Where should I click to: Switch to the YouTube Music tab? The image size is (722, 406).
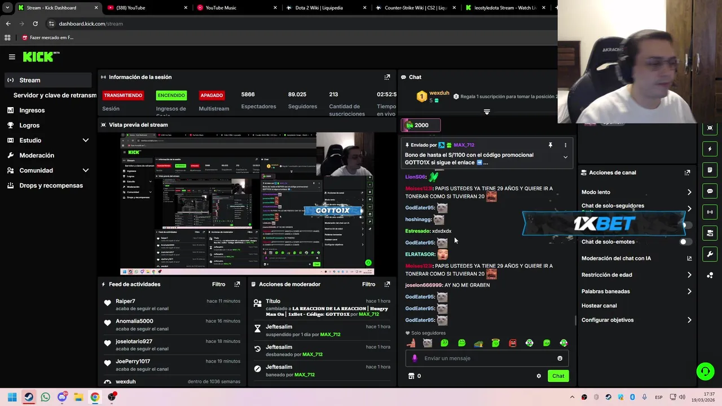(x=236, y=8)
